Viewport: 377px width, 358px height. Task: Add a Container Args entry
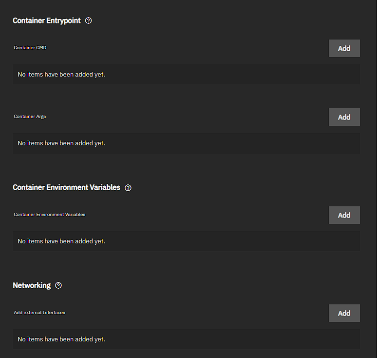pos(344,117)
